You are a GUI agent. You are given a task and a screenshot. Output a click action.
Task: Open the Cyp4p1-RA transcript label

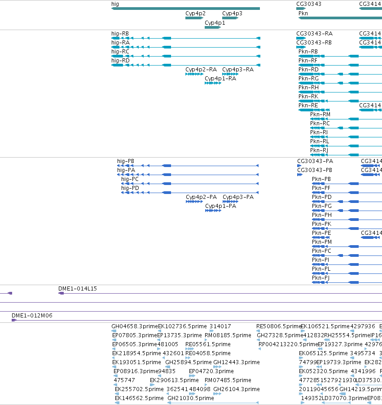(x=220, y=79)
